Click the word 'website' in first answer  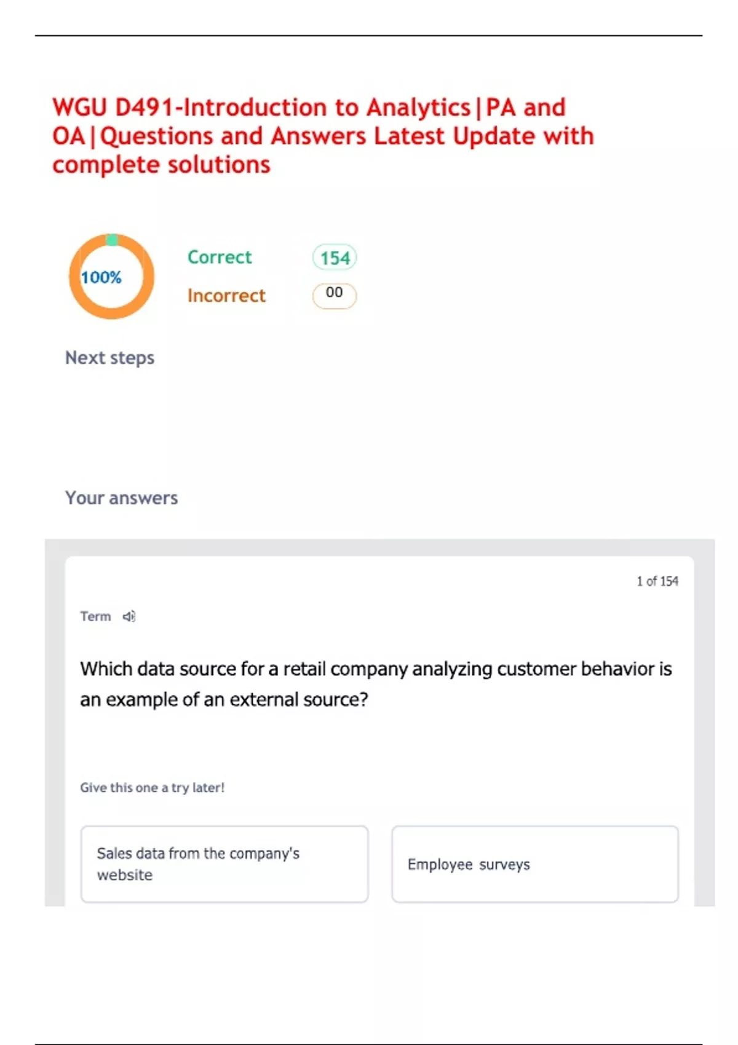point(125,875)
